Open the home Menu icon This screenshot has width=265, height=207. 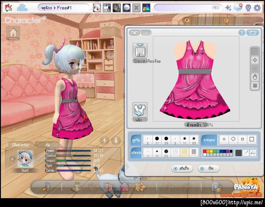tap(13, 33)
